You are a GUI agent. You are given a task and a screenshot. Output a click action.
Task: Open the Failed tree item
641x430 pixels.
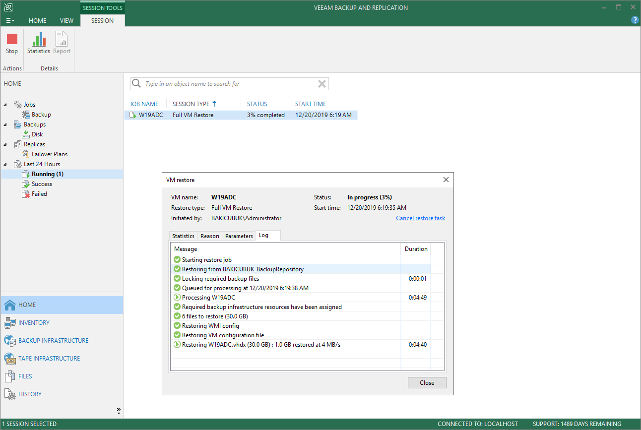point(39,194)
